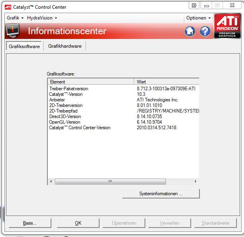Screen dimensions: 244x237
Task: Click the Standardwerte button
Action: point(215,223)
